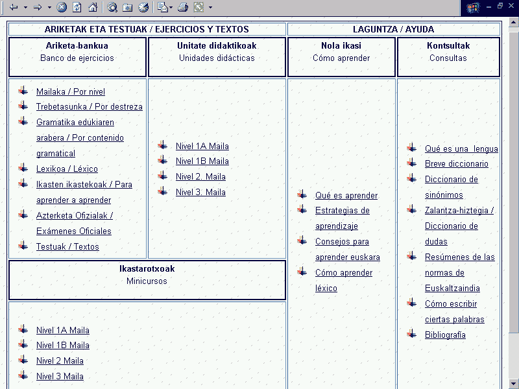Click the vertical scrollbar up arrow

pyautogui.click(x=513, y=23)
